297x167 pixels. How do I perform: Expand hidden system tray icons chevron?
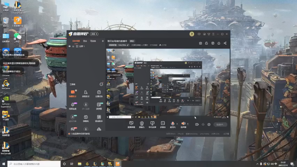(257, 164)
